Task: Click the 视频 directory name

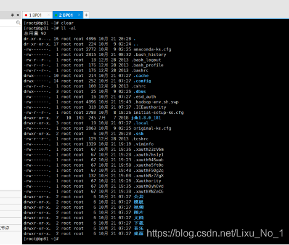Action: coord(139,207)
